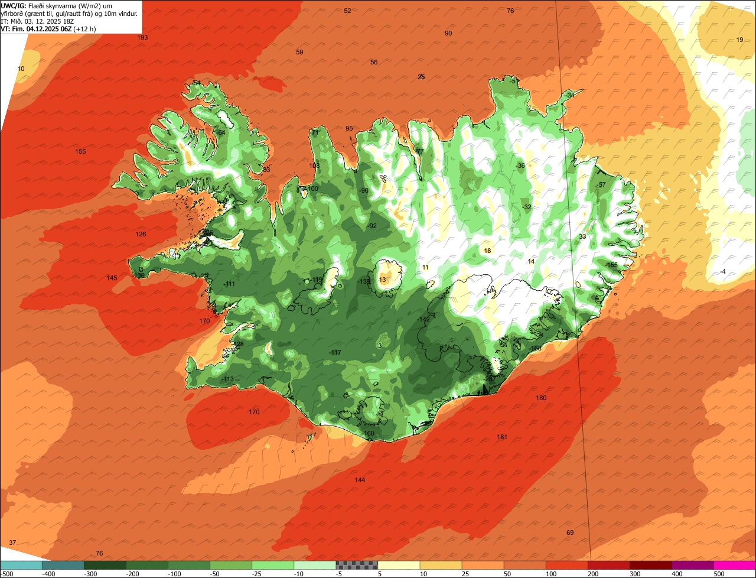Pick the pale green swatch between -10 and -5
The width and height of the screenshot is (756, 578).
[x=314, y=565]
